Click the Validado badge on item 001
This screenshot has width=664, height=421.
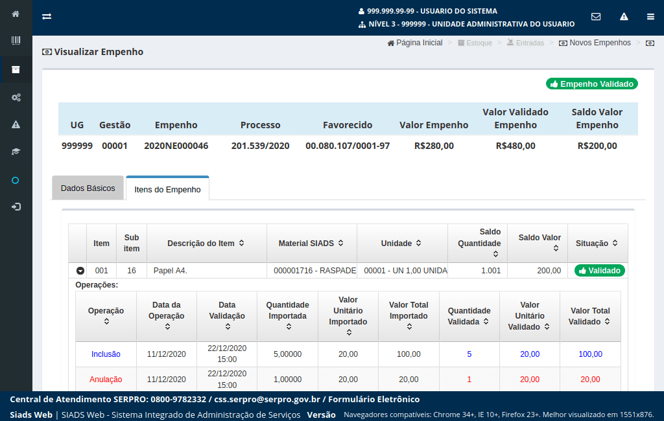599,270
